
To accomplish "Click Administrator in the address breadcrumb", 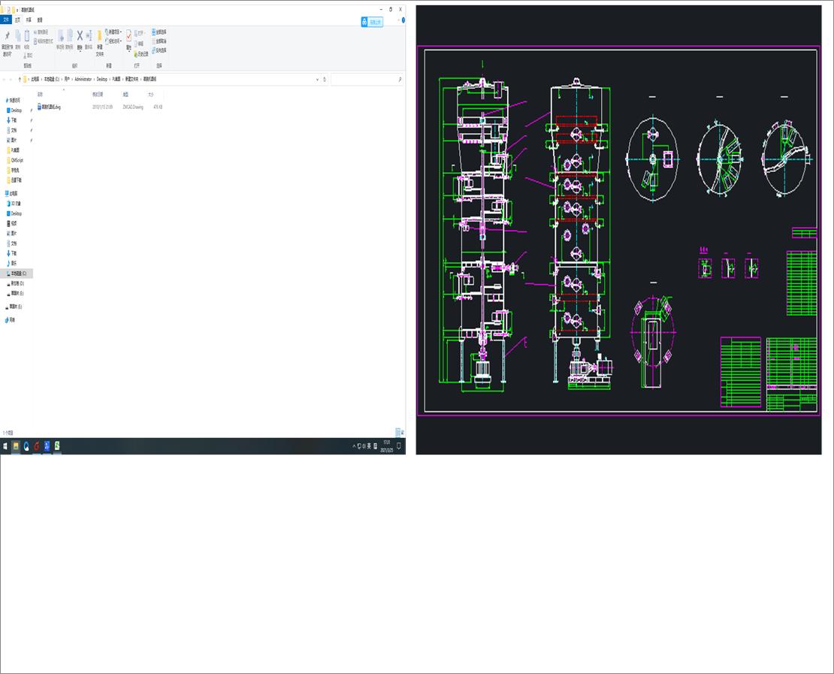I will [83, 79].
